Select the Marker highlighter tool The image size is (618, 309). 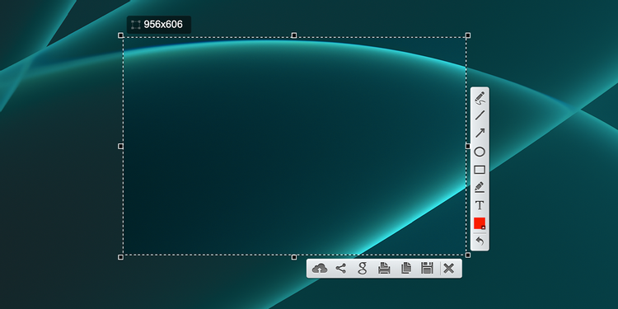[480, 187]
